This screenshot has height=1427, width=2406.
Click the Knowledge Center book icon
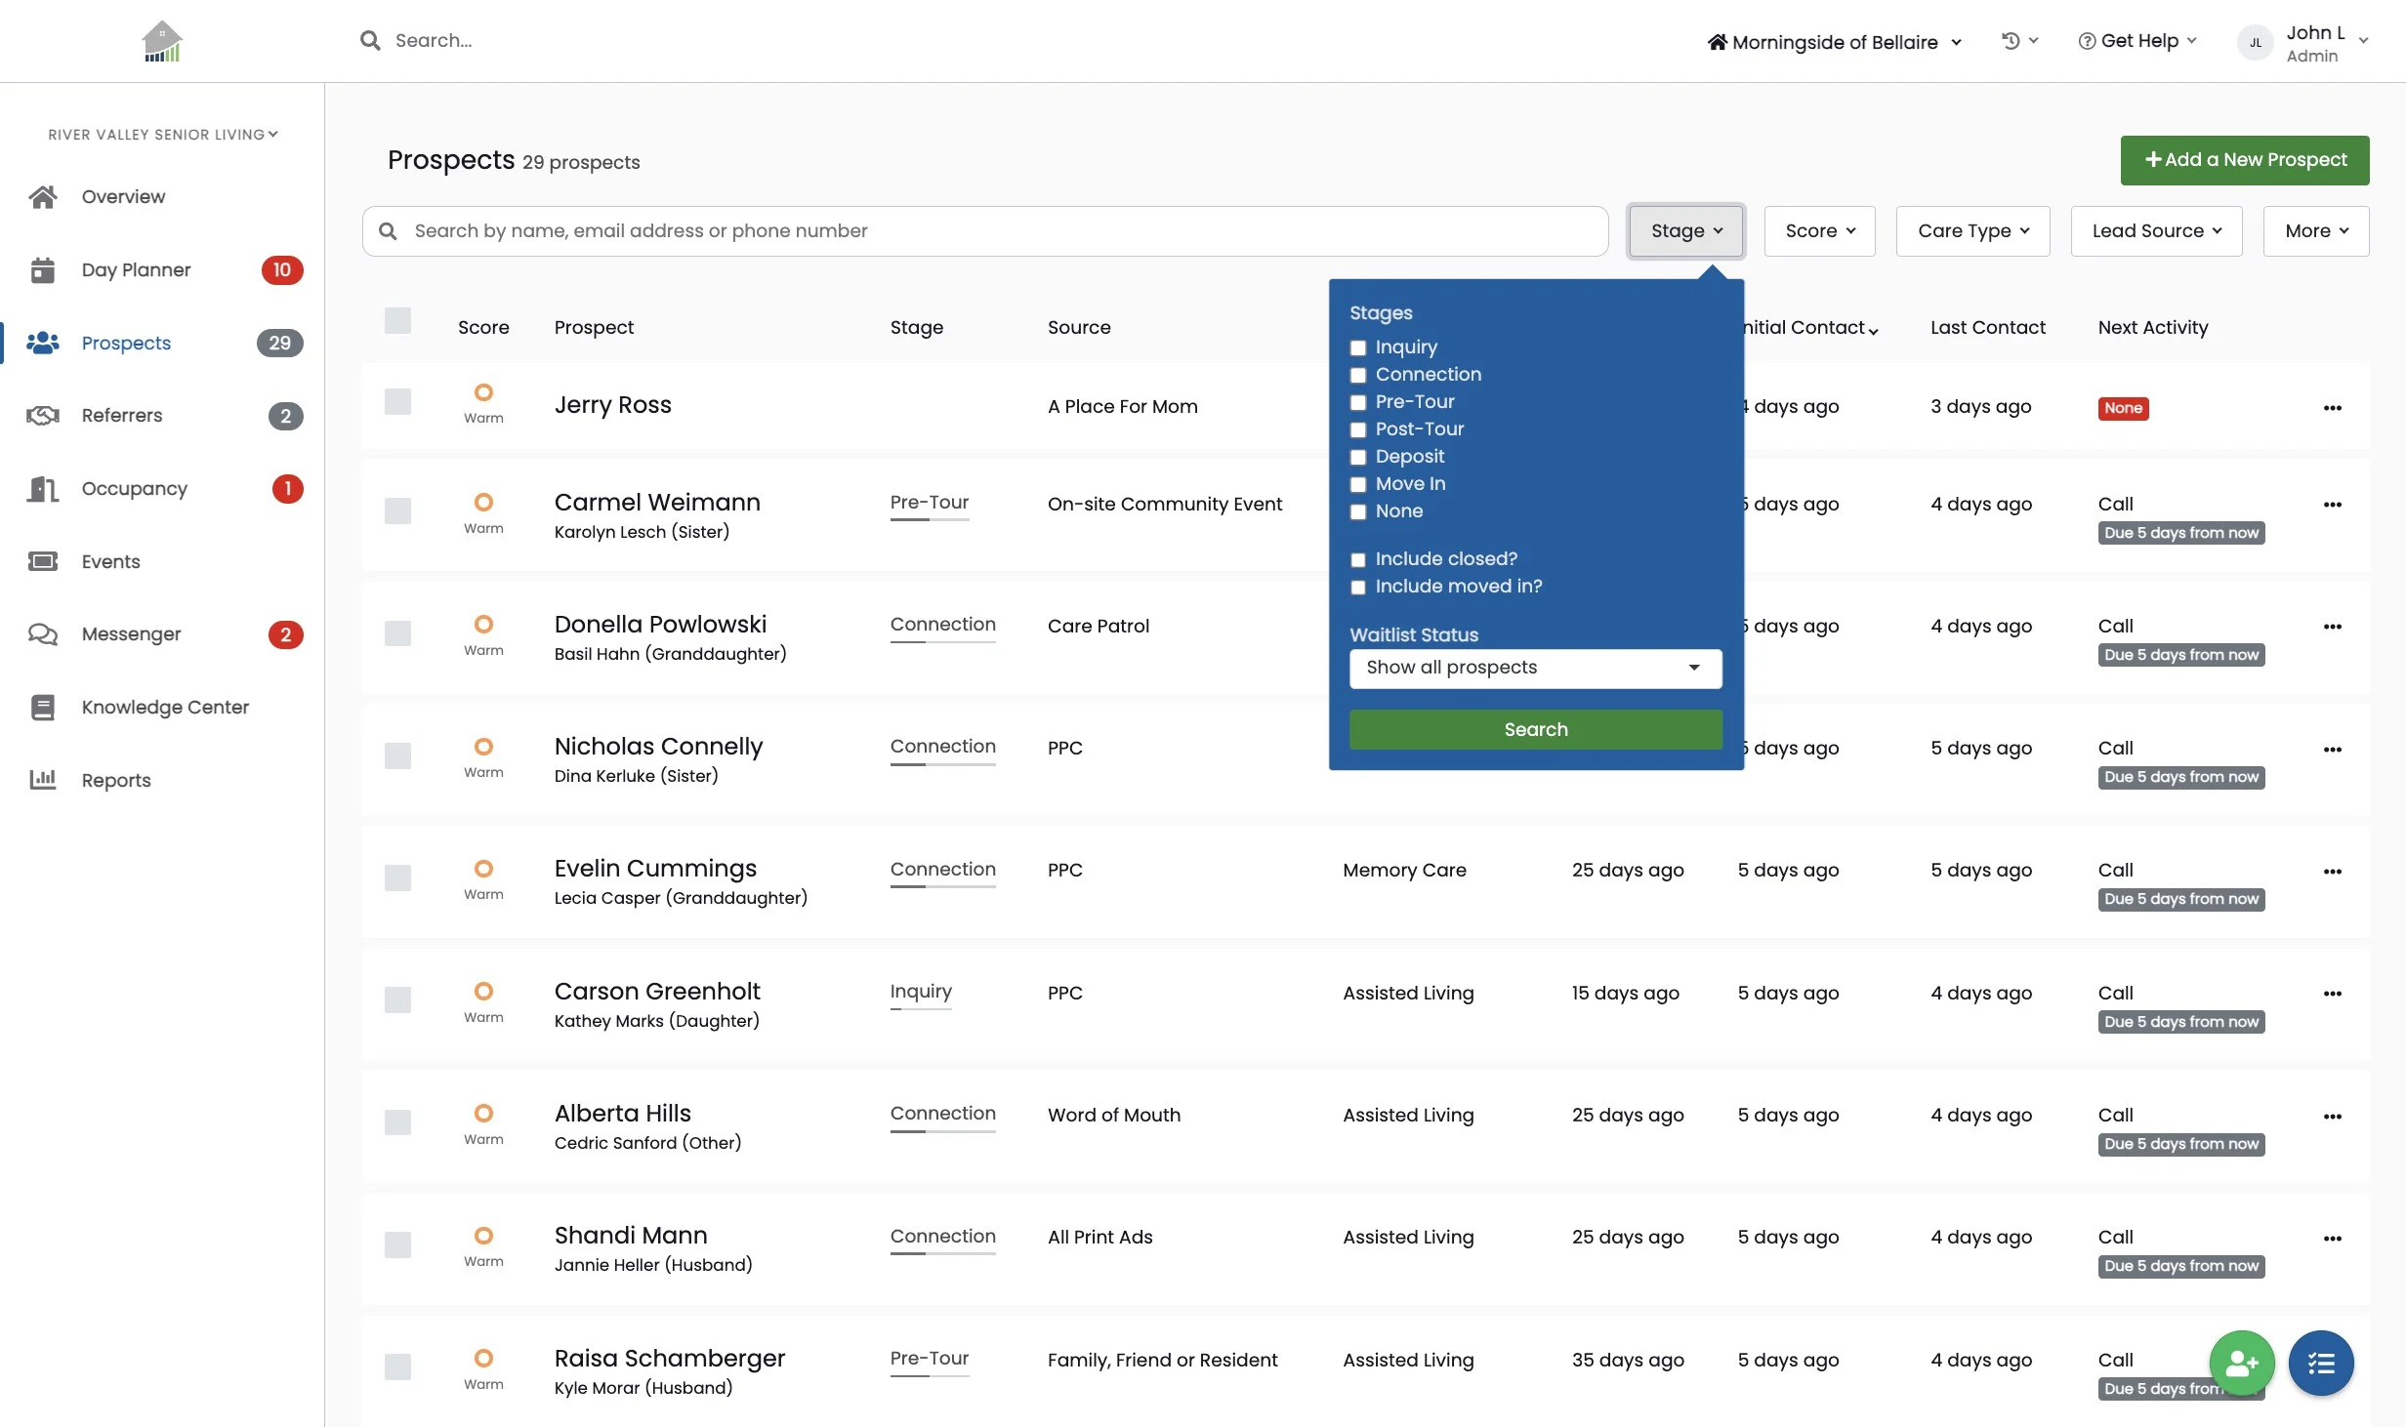pyautogui.click(x=43, y=707)
